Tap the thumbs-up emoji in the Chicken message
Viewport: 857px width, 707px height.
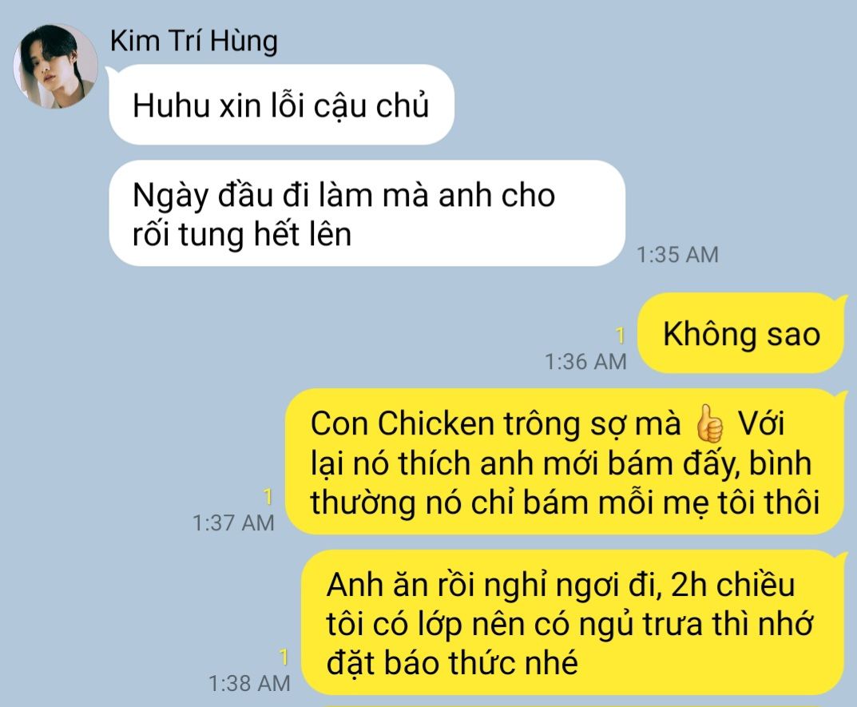coord(709,423)
